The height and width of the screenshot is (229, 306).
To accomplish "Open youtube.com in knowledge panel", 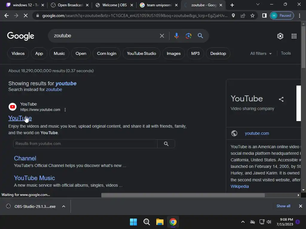I will [257, 133].
